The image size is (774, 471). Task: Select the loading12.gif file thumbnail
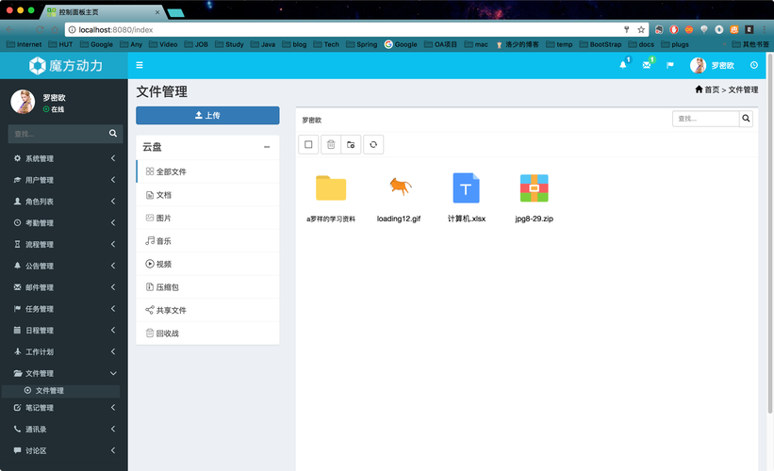click(x=400, y=187)
